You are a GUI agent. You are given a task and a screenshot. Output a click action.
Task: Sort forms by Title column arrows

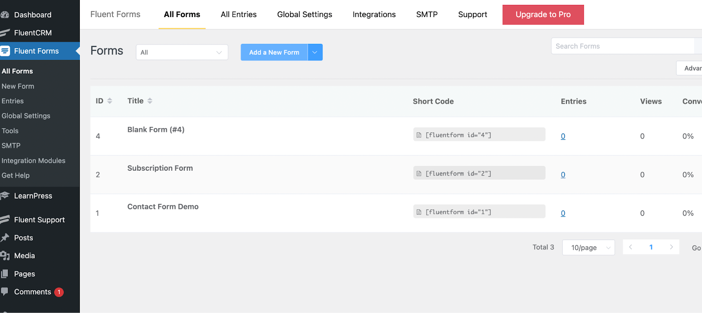pyautogui.click(x=150, y=101)
